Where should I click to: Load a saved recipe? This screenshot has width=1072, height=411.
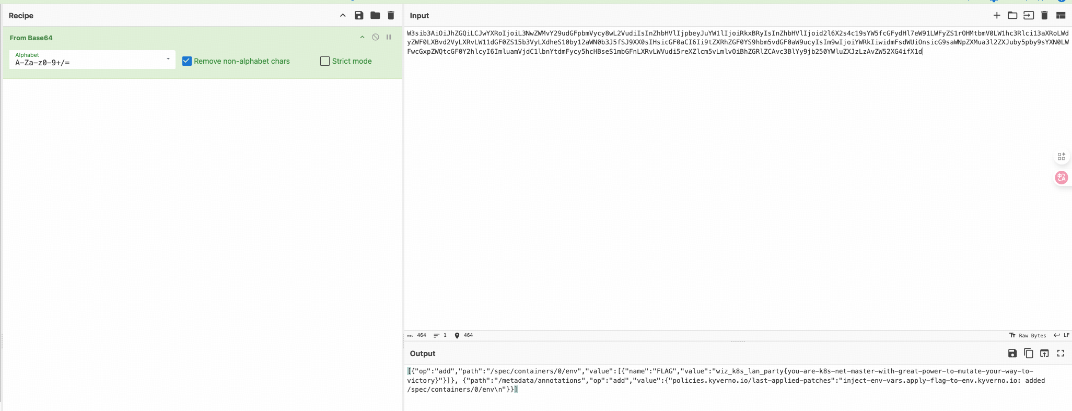[375, 16]
